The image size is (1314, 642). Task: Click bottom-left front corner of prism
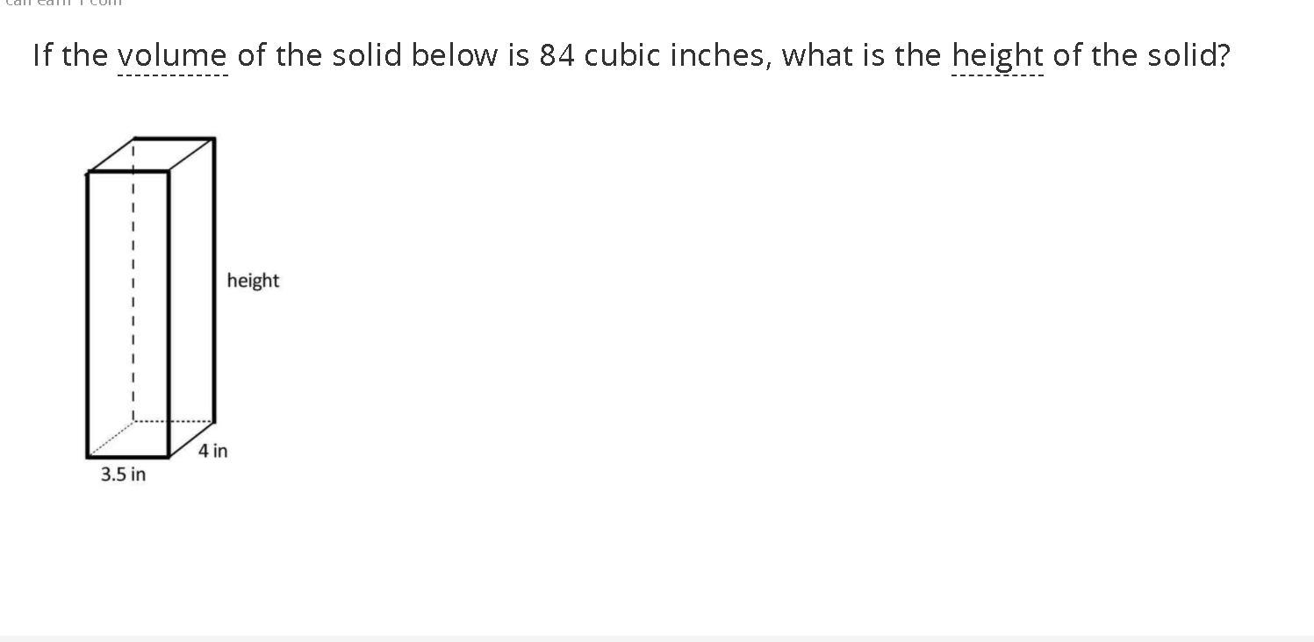pyautogui.click(x=88, y=457)
